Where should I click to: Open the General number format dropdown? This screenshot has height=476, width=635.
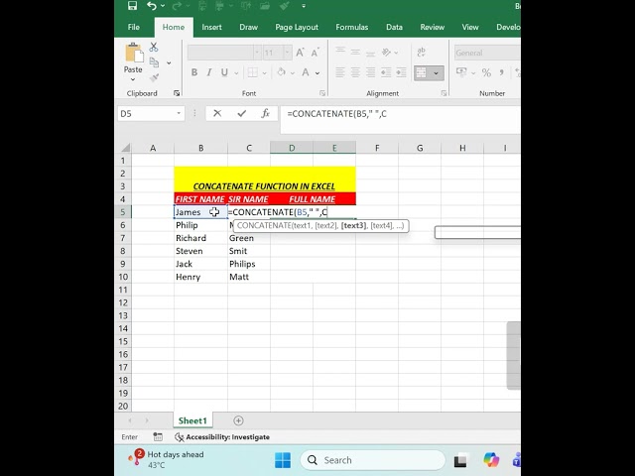coord(487,53)
